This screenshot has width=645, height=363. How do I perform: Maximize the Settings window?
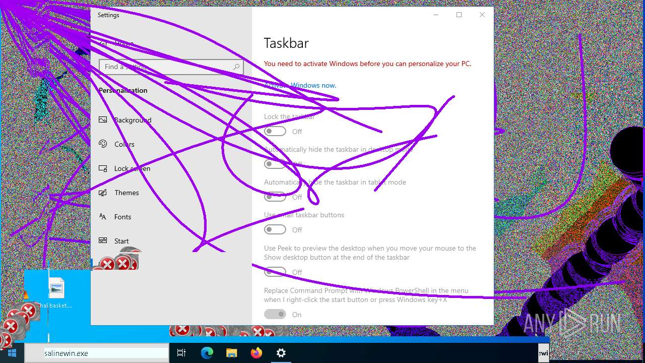click(459, 15)
